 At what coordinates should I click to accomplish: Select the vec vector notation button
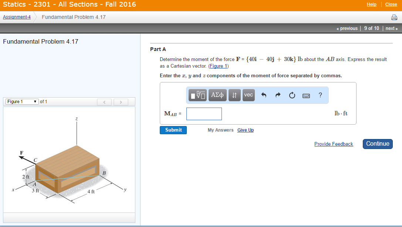pos(249,95)
